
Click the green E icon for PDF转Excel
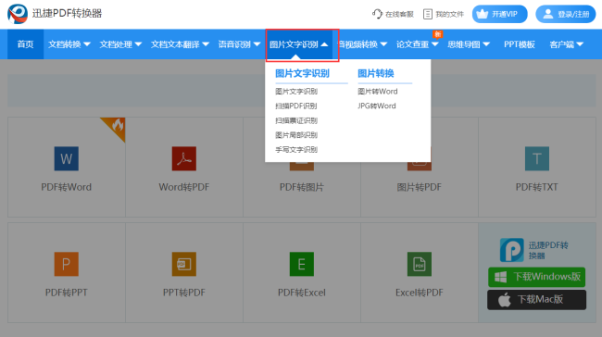(x=302, y=264)
